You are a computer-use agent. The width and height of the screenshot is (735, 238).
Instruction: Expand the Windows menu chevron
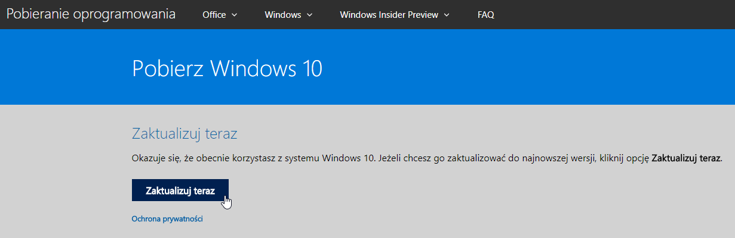click(x=310, y=15)
